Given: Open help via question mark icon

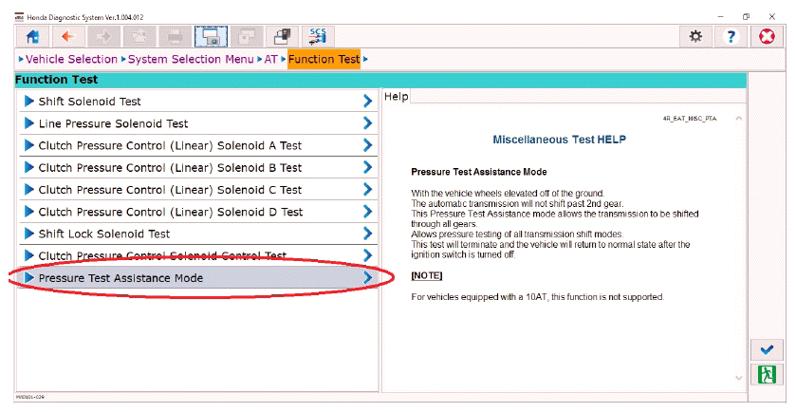Looking at the screenshot, I should (x=731, y=36).
